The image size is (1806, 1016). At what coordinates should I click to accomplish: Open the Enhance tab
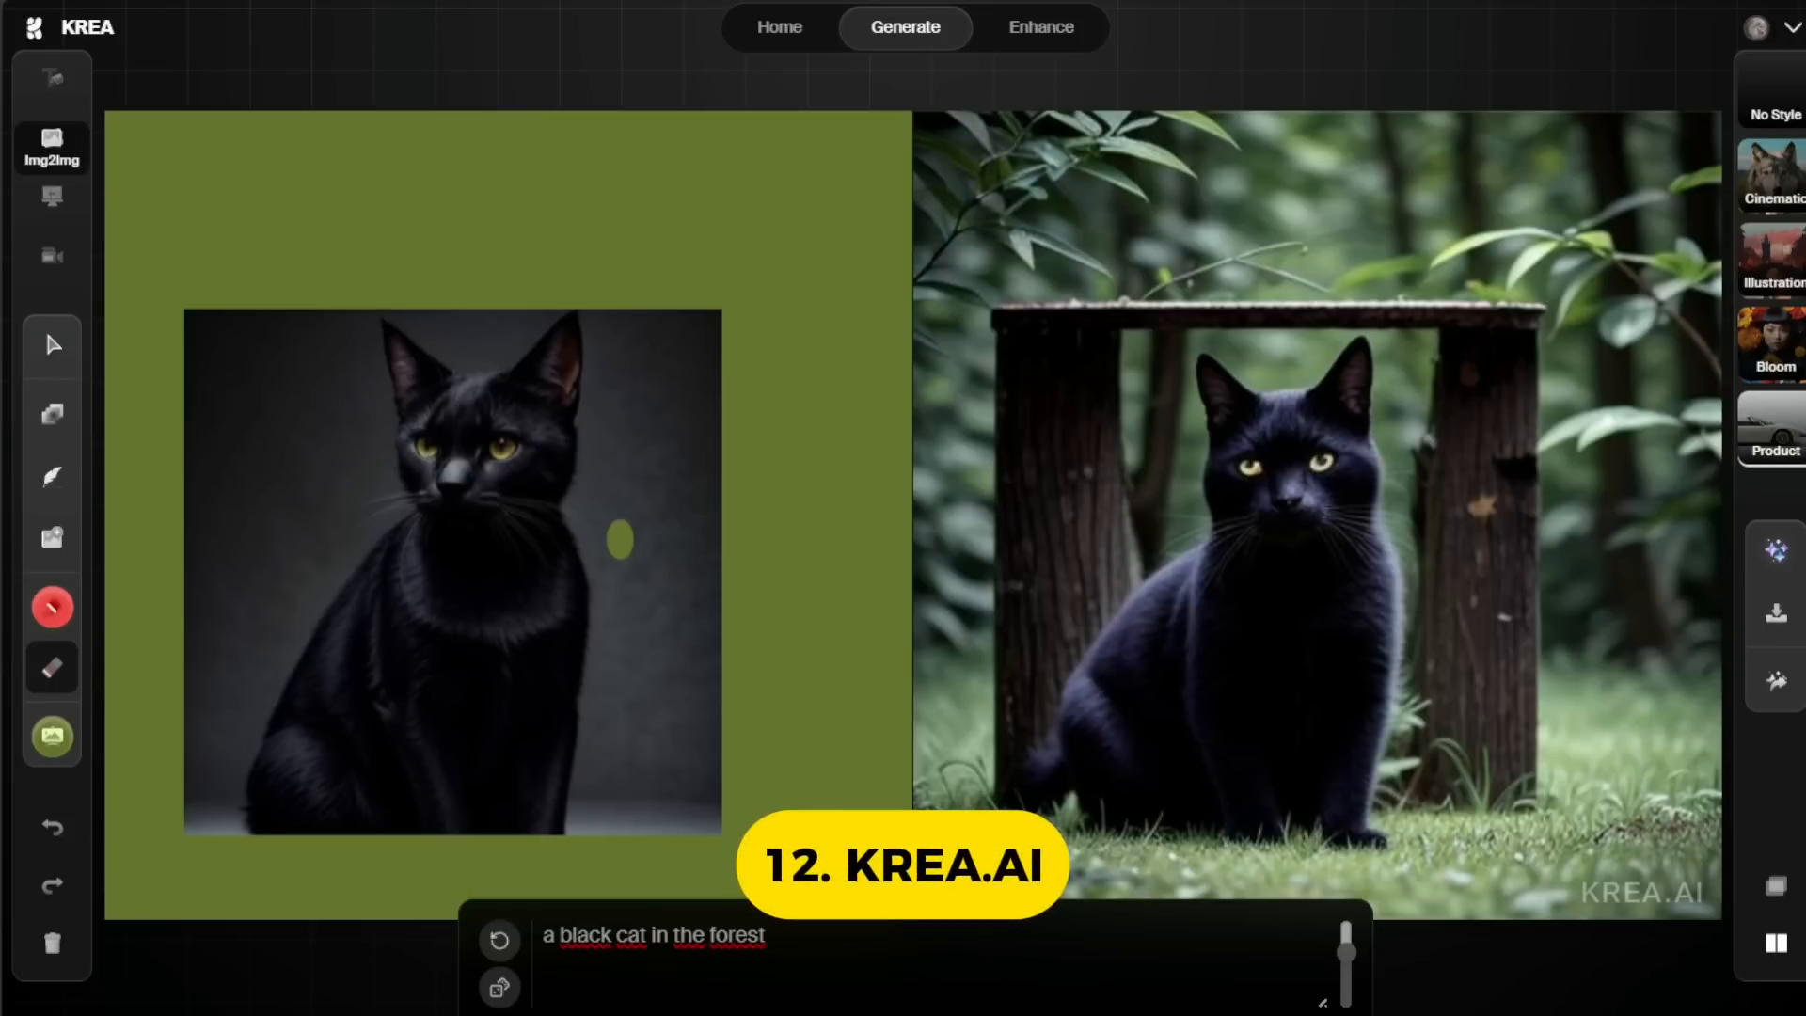tap(1041, 27)
